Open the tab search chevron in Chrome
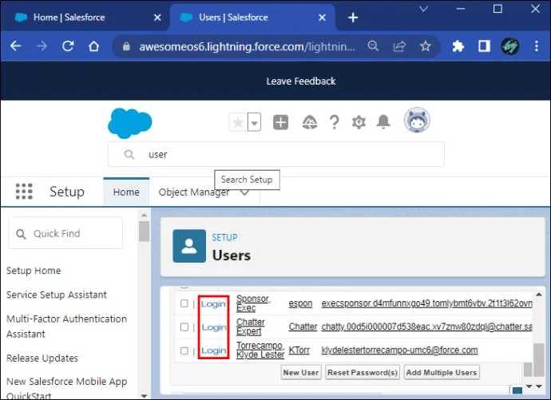 pyautogui.click(x=424, y=9)
